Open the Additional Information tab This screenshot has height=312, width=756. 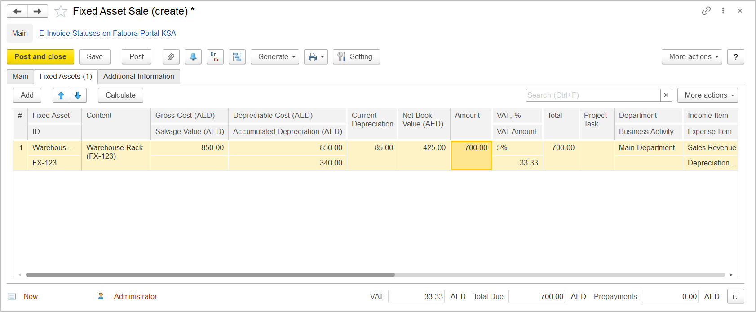139,77
